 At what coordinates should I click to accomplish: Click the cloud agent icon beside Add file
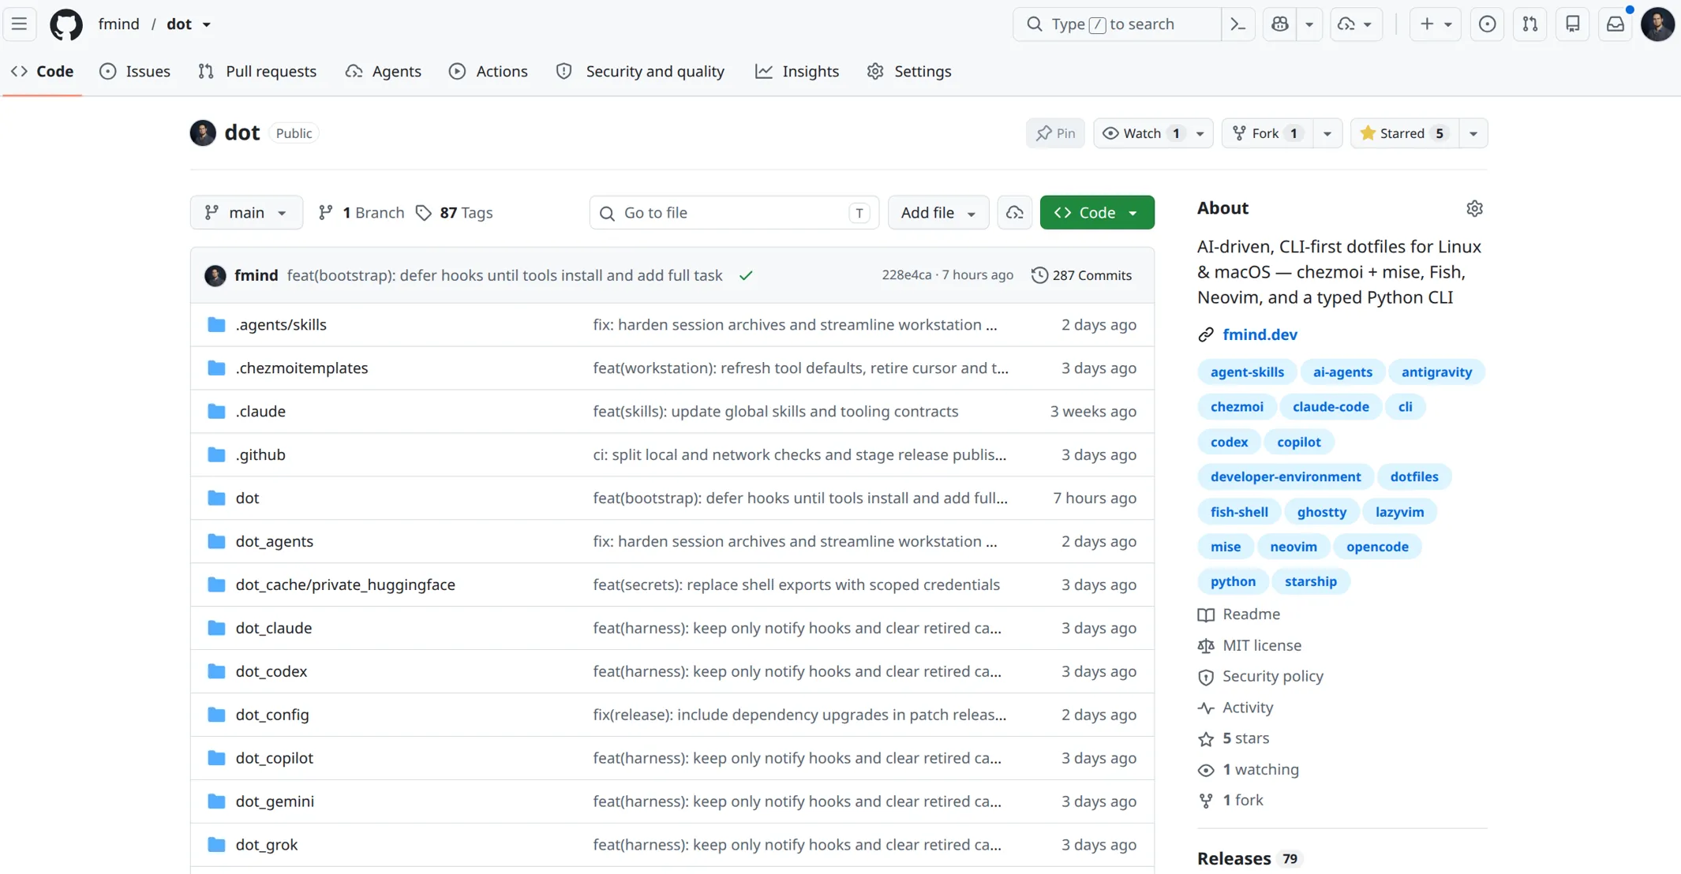coord(1014,212)
